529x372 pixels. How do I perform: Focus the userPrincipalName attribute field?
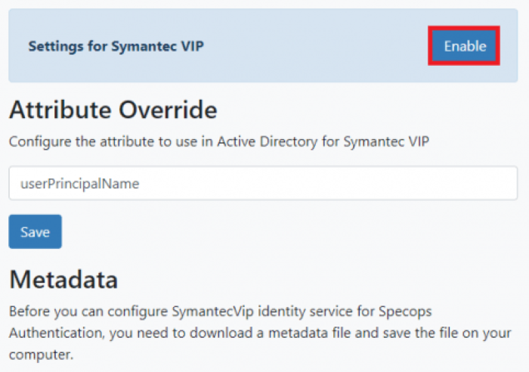tap(263, 183)
